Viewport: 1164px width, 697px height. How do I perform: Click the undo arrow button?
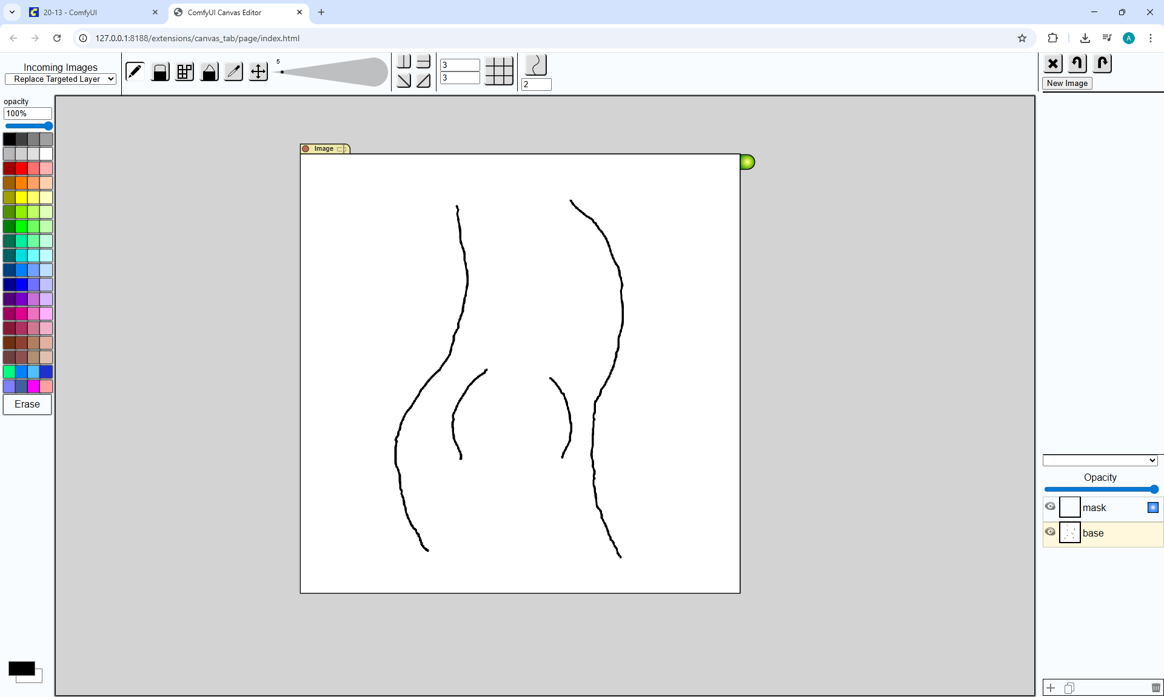(x=1077, y=63)
